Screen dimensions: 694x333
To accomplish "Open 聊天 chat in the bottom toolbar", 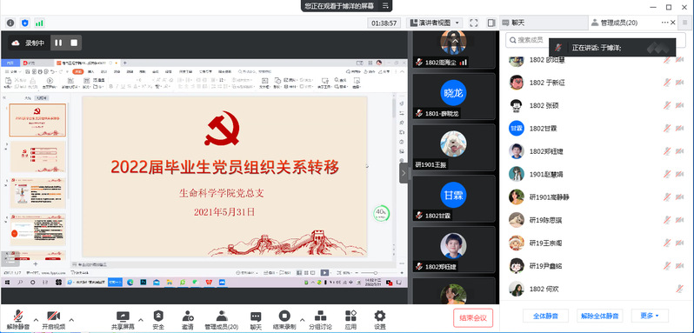I will (x=256, y=321).
